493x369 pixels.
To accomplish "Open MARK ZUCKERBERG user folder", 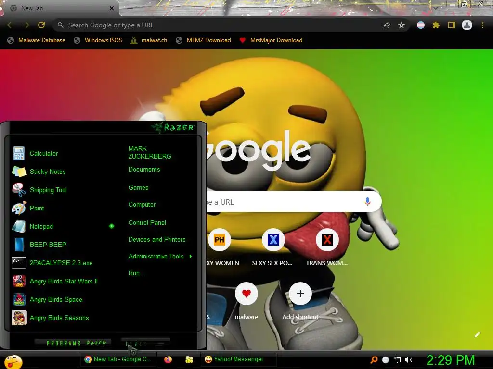I will (x=150, y=152).
